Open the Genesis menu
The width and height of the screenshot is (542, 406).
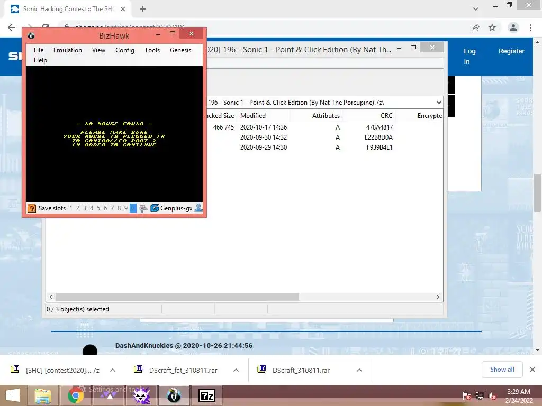point(180,50)
